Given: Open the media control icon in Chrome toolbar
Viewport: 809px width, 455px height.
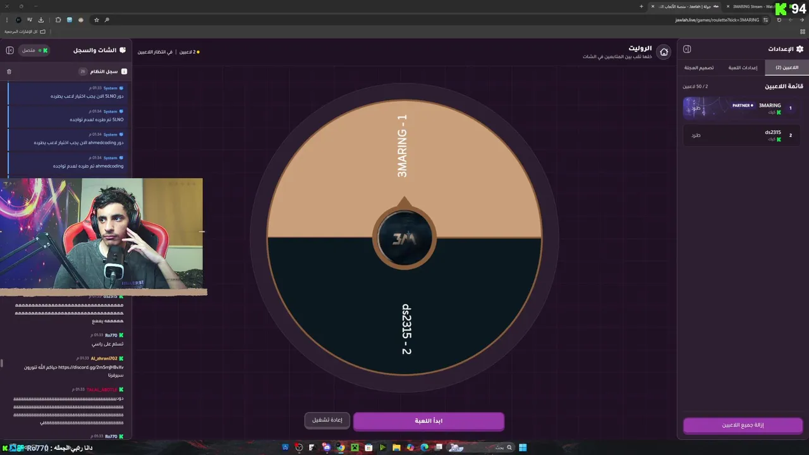Looking at the screenshot, I should pos(29,20).
